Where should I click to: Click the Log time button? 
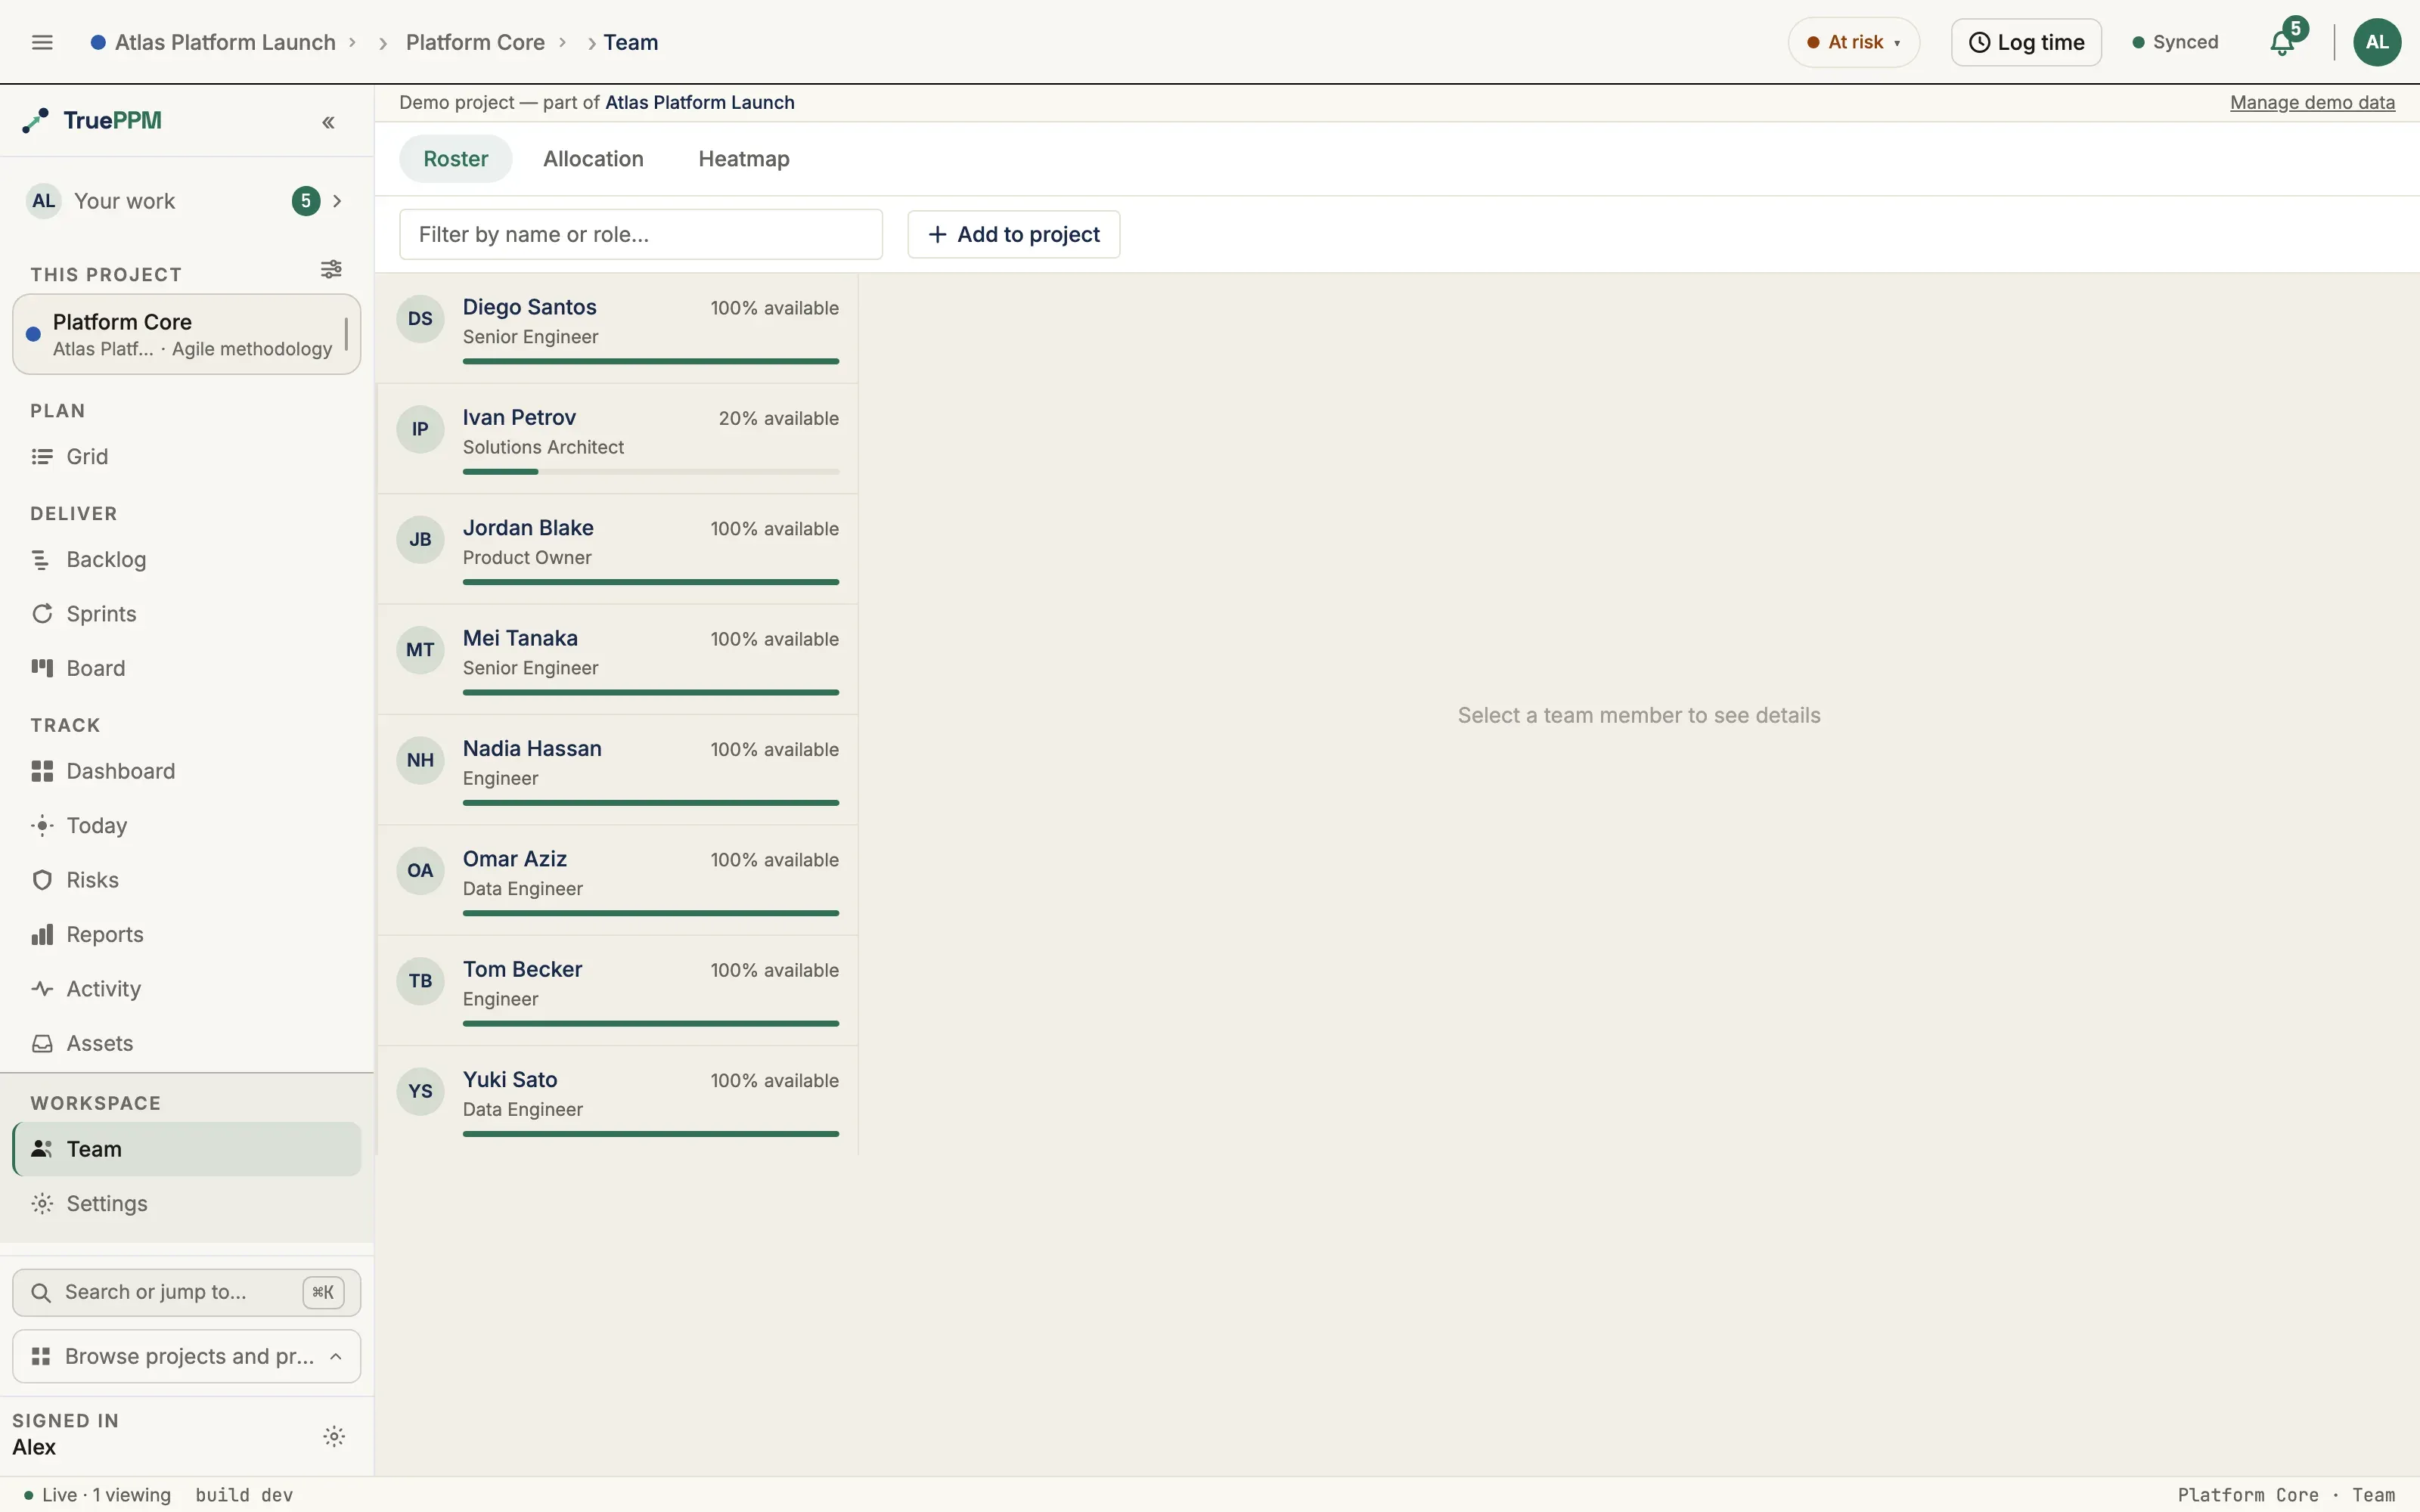2026,42
